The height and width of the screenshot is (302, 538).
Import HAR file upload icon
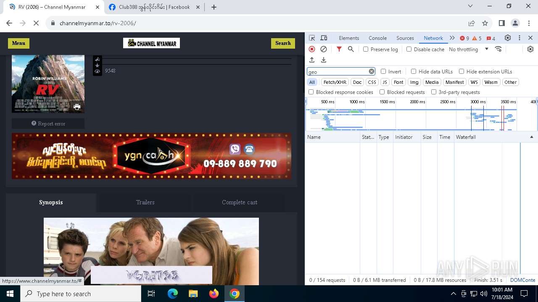point(312,60)
